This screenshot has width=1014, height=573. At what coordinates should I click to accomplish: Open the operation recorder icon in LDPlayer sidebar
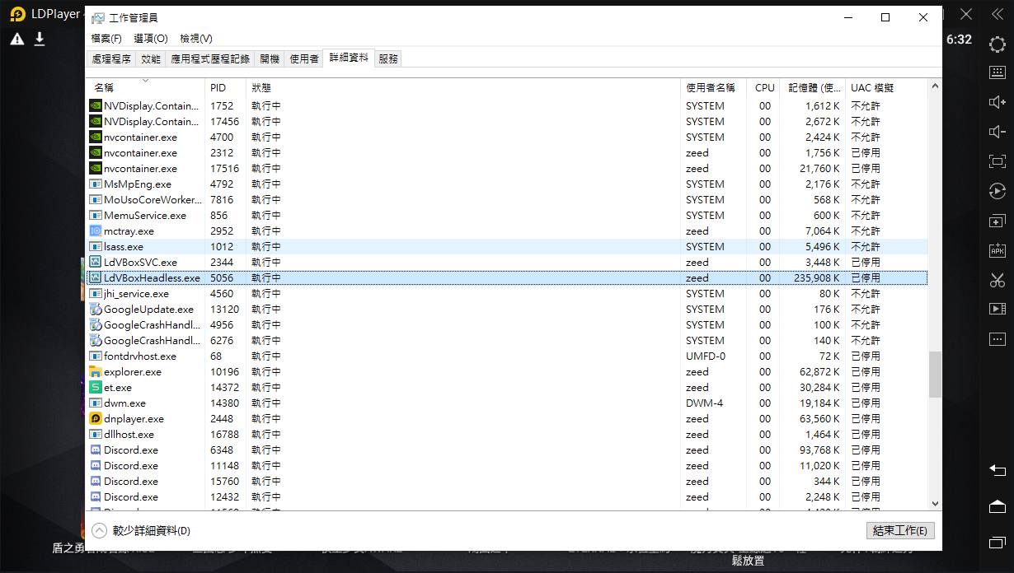click(998, 191)
